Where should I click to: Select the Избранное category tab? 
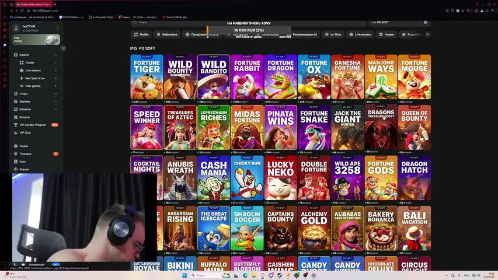coord(167,34)
